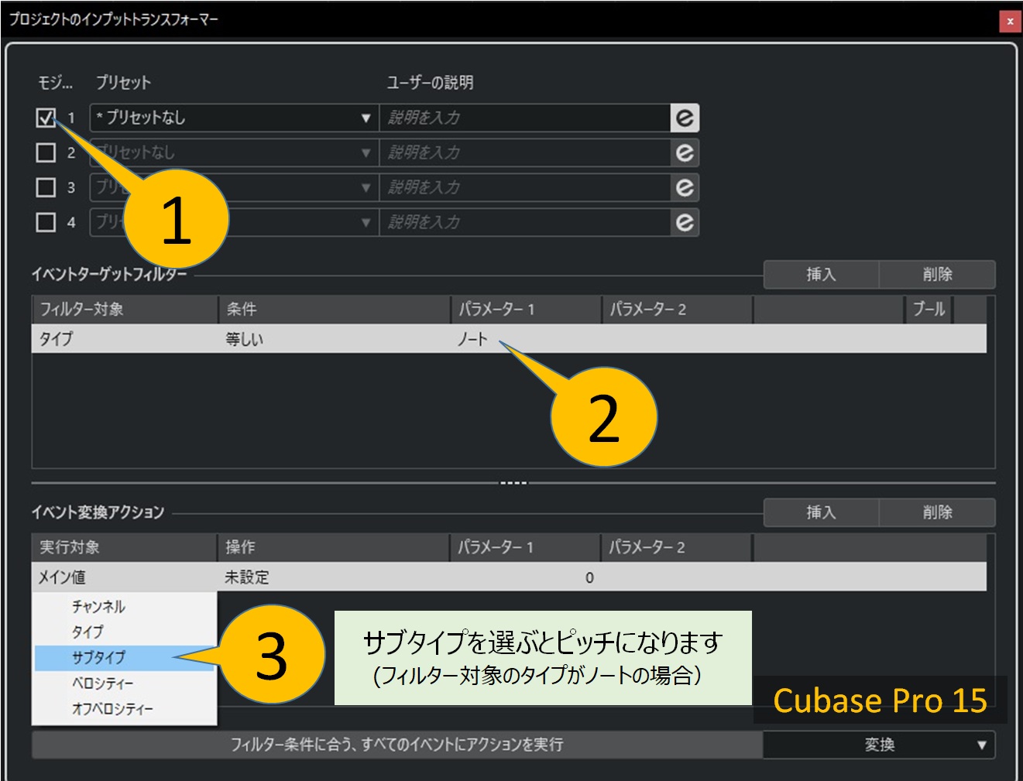Select チャンネル from the popup list

pyautogui.click(x=98, y=607)
